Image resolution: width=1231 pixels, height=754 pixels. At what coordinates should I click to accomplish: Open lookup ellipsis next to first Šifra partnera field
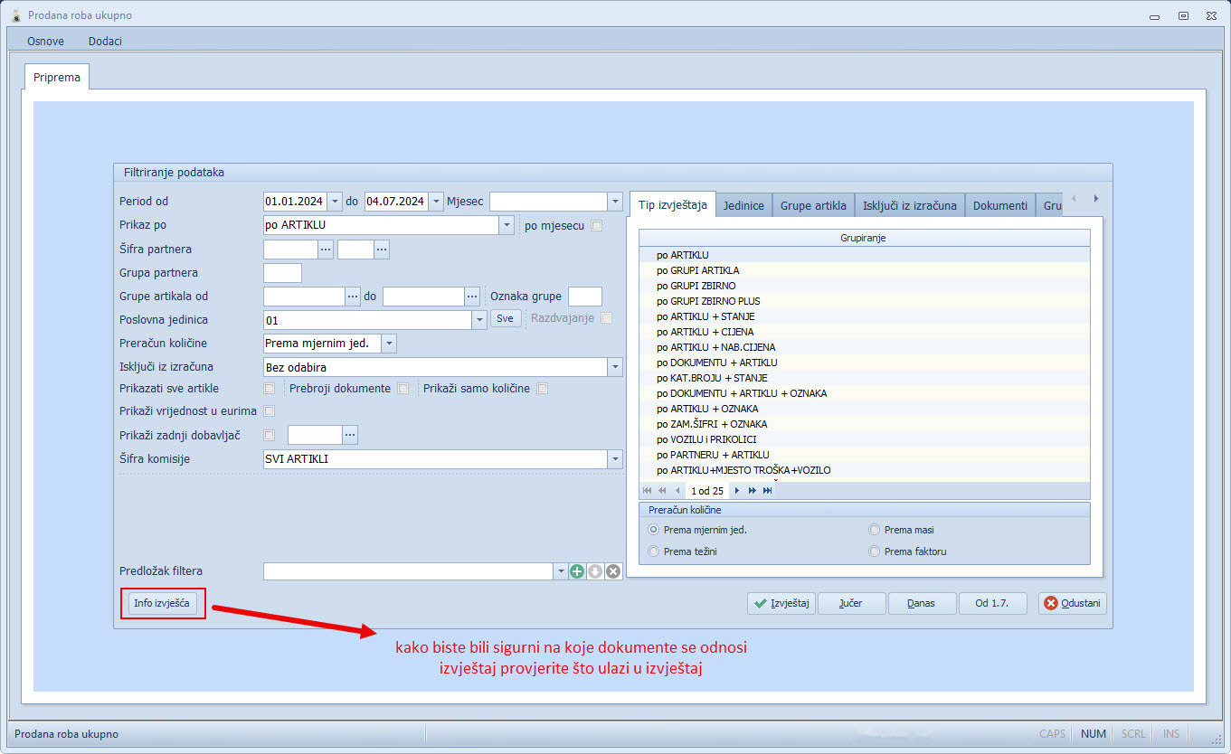click(x=327, y=250)
